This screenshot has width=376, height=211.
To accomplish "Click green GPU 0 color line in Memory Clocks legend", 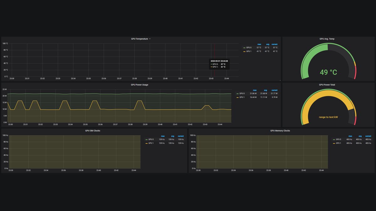I will tap(334, 139).
